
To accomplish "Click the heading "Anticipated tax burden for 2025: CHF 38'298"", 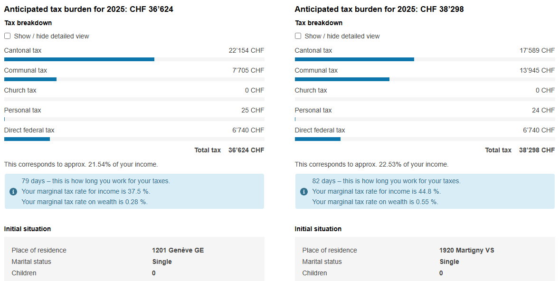I will (379, 9).
